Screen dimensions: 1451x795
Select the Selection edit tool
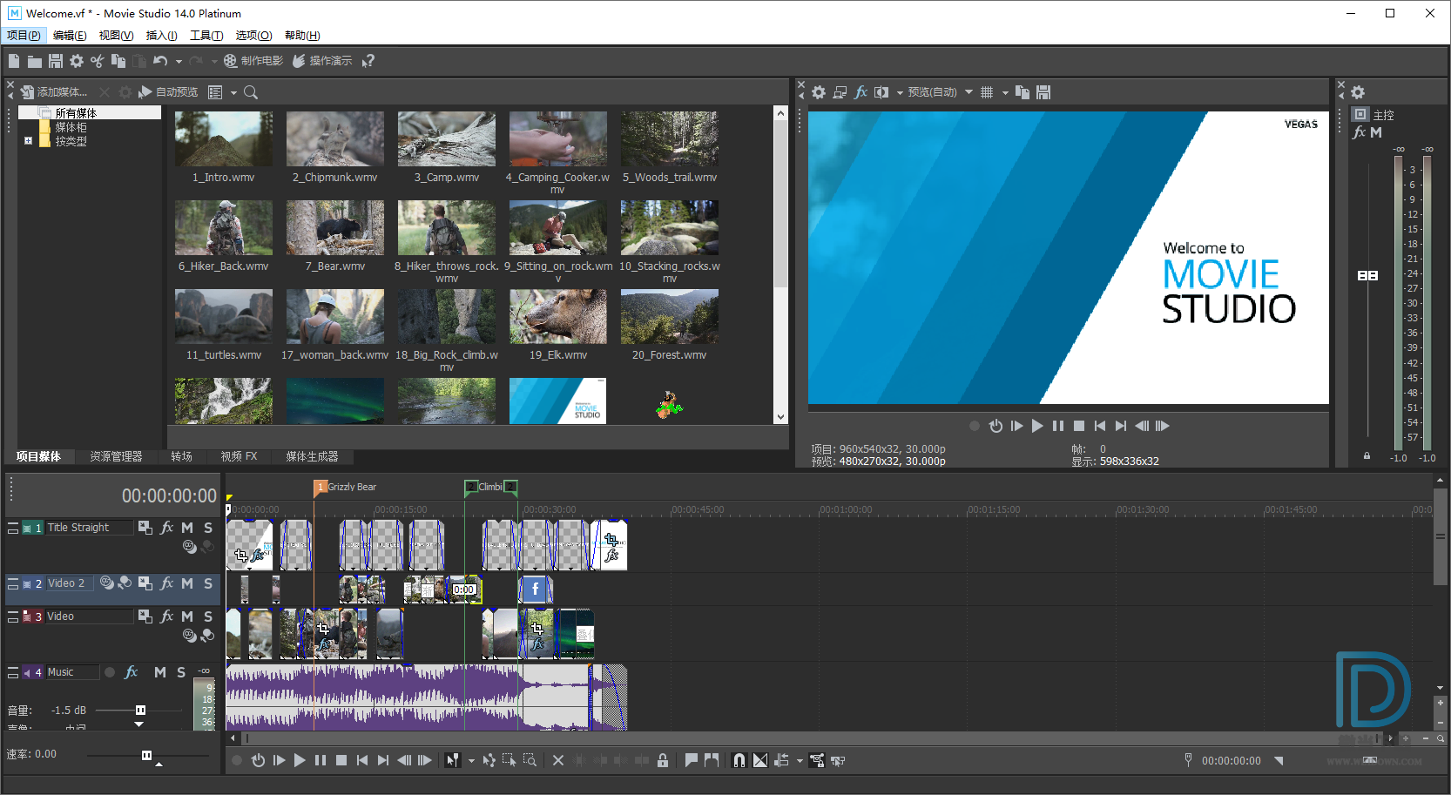[509, 760]
